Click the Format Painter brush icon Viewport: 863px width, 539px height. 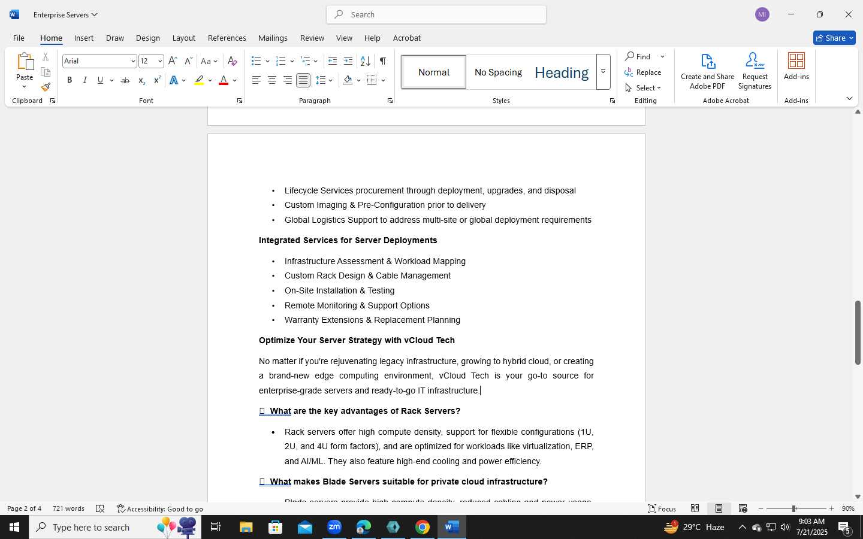tap(46, 87)
